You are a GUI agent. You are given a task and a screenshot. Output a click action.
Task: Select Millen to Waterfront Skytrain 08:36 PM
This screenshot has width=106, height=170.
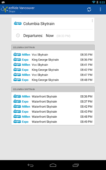pyautogui.click(x=53, y=96)
